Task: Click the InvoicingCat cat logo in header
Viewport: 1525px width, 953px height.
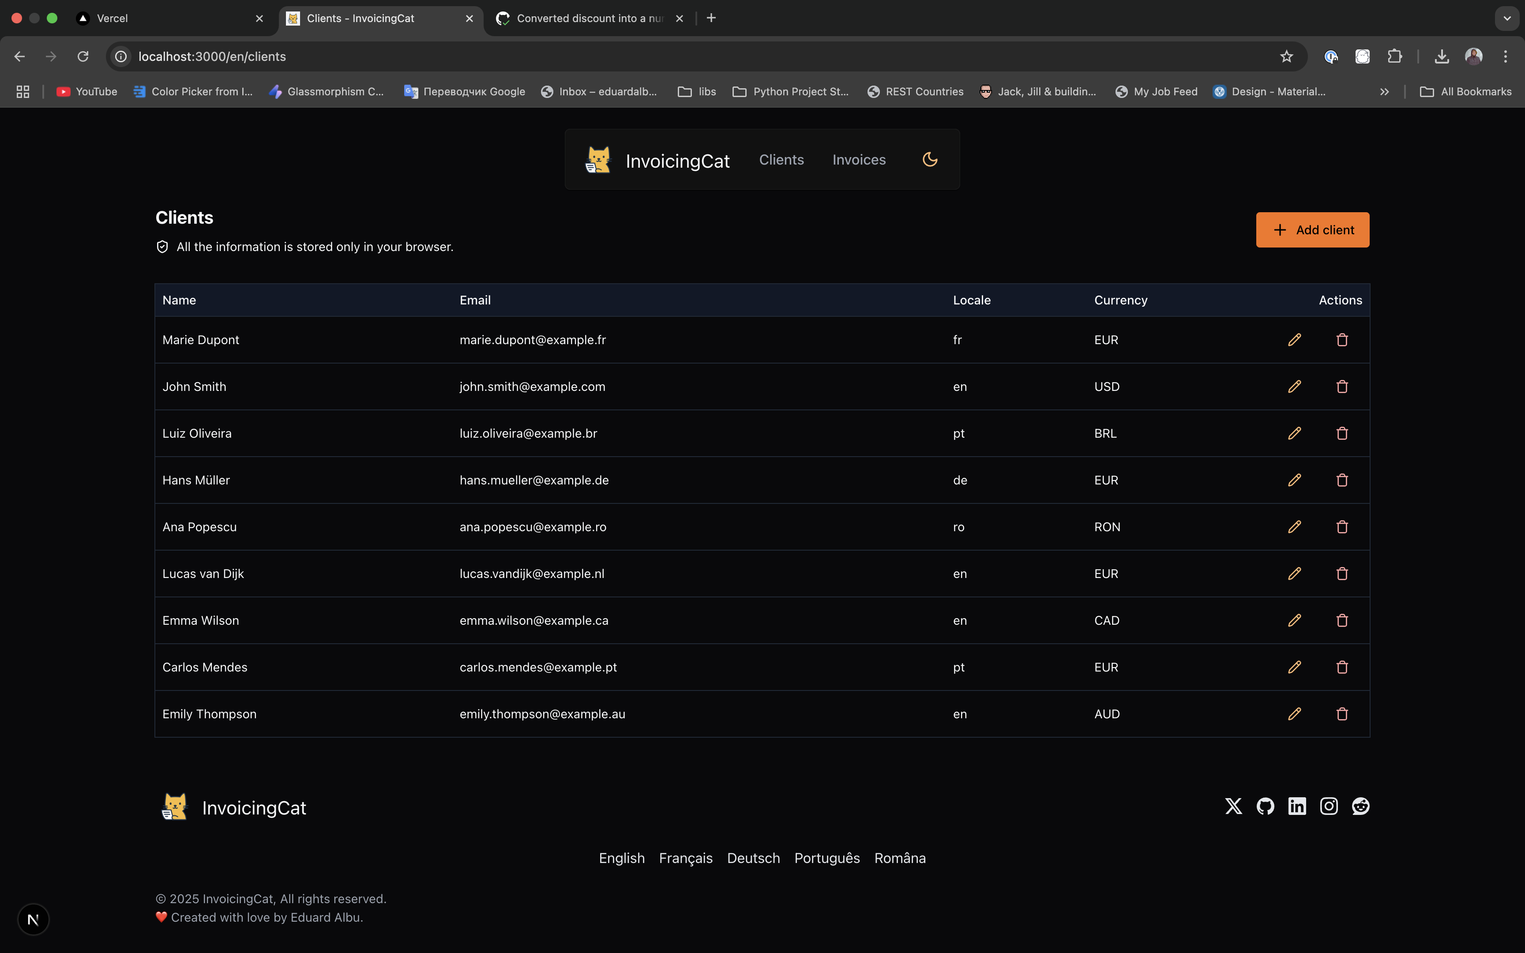Action: tap(598, 159)
